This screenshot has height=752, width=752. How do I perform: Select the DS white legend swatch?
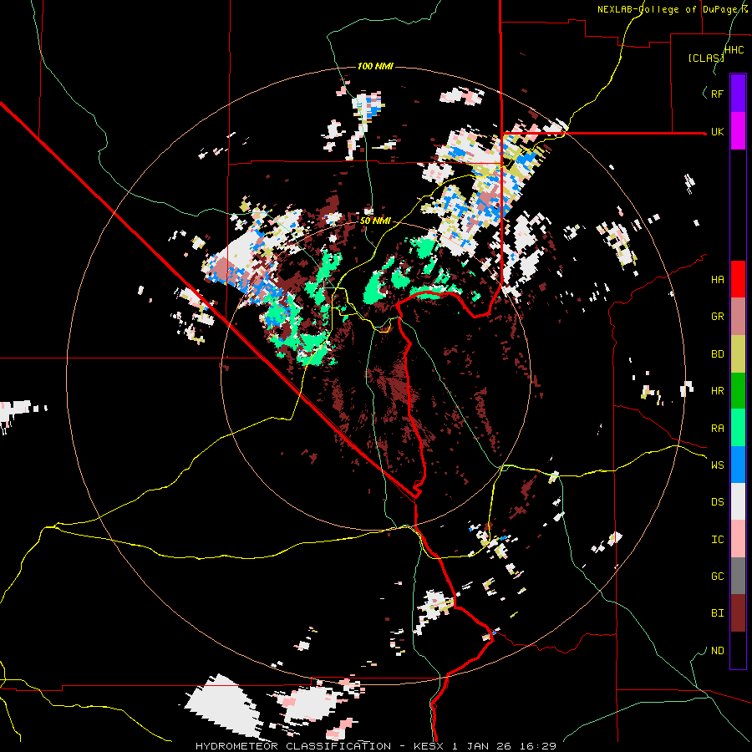(x=738, y=501)
